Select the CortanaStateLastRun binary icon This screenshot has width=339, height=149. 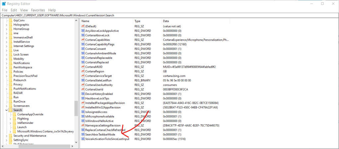[x=83, y=80]
